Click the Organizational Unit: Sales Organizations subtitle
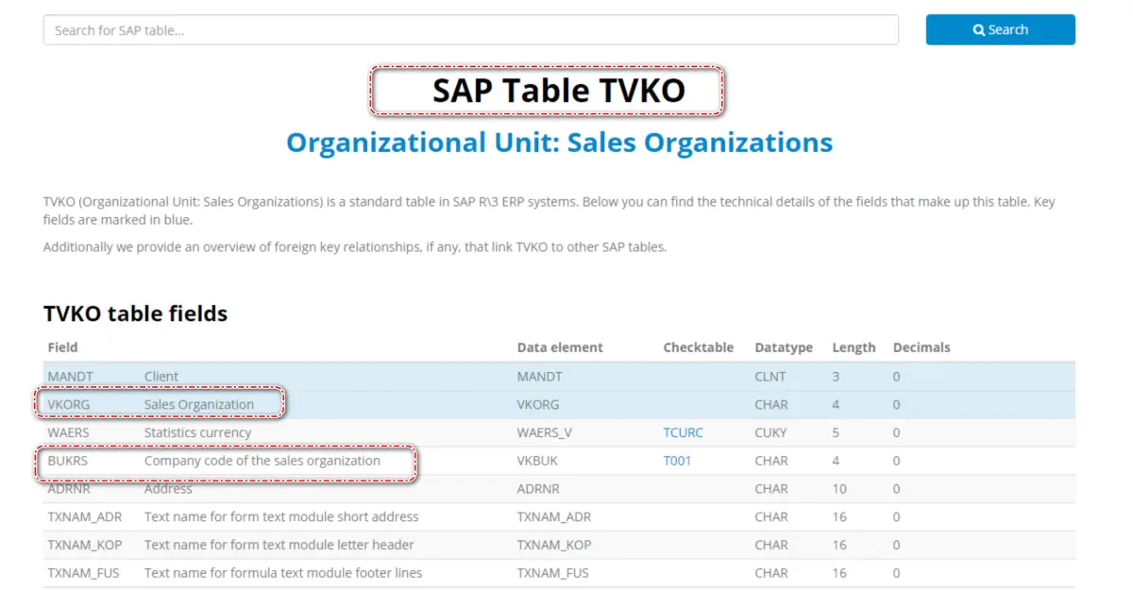Image resolution: width=1133 pixels, height=590 pixels. [x=559, y=142]
